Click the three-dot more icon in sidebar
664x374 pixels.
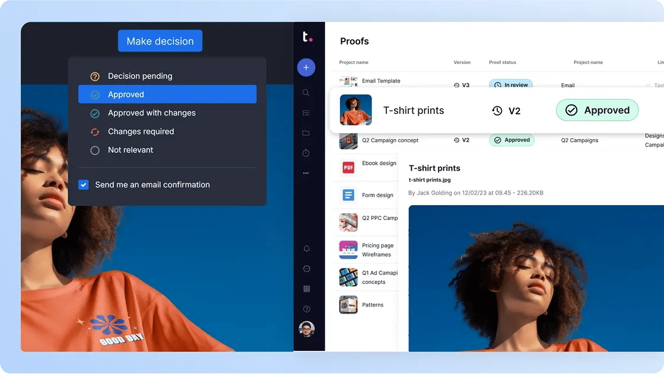pos(306,173)
